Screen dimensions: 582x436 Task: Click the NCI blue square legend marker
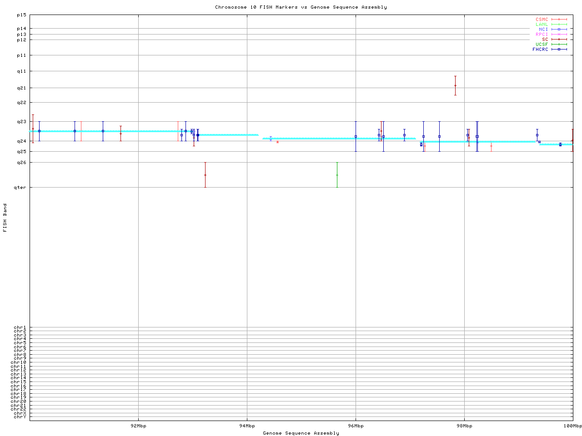(x=559, y=30)
